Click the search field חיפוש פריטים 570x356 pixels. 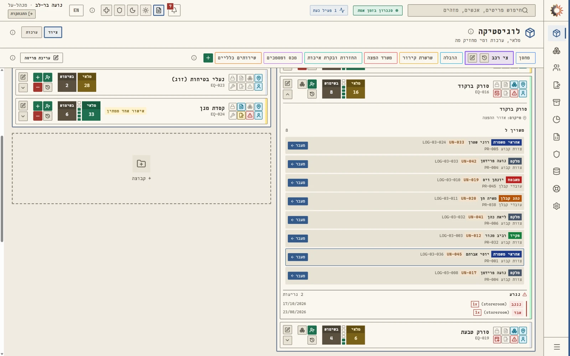(471, 10)
